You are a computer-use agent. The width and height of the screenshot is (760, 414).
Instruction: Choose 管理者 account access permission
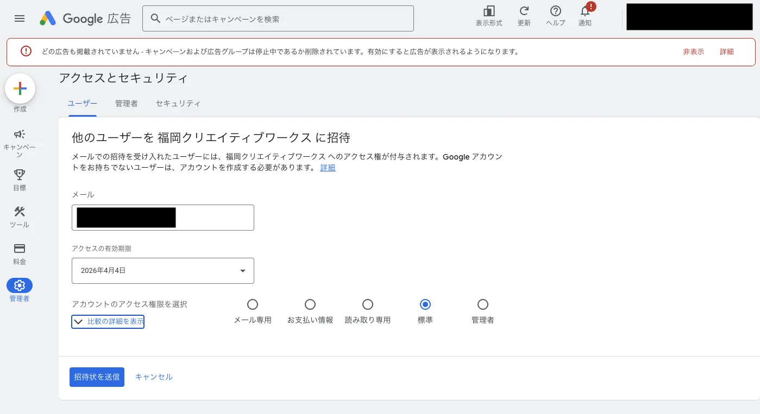[x=483, y=304]
